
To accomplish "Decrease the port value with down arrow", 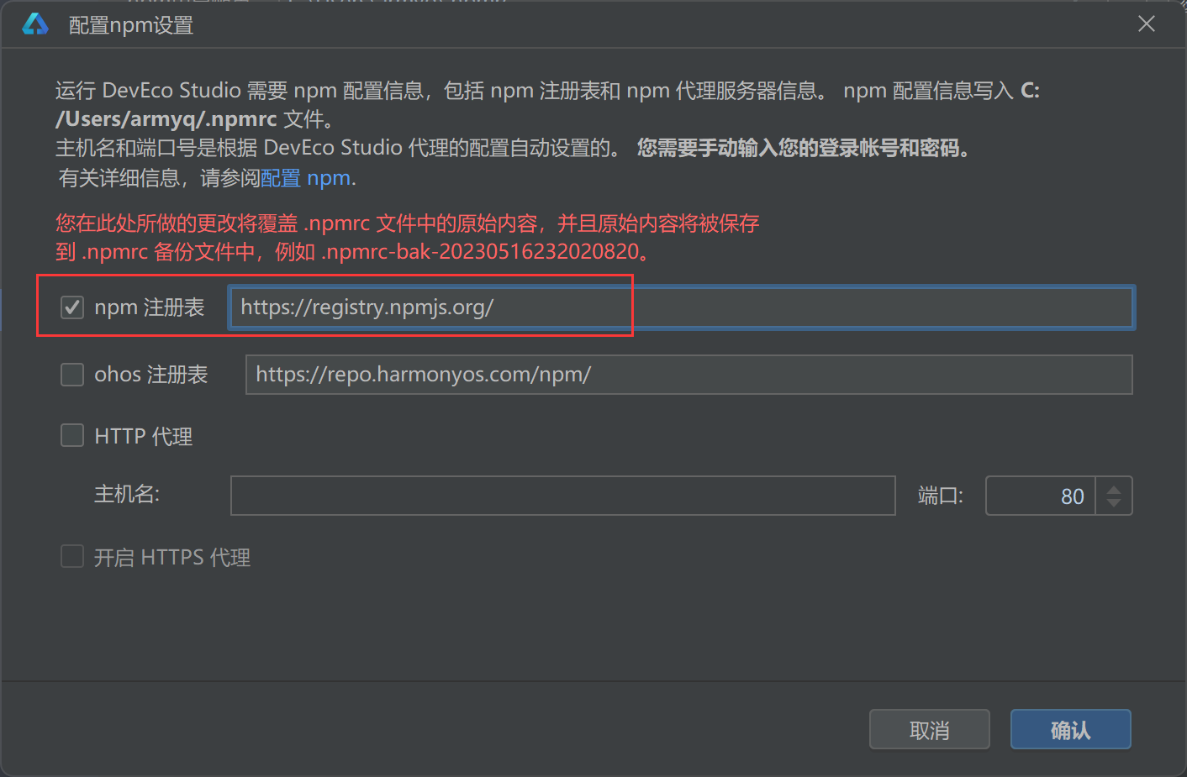I will (1114, 503).
